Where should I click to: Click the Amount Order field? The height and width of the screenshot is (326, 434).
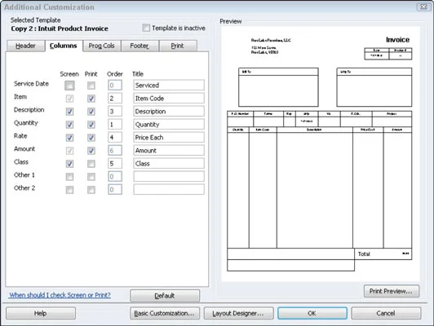[x=115, y=150]
